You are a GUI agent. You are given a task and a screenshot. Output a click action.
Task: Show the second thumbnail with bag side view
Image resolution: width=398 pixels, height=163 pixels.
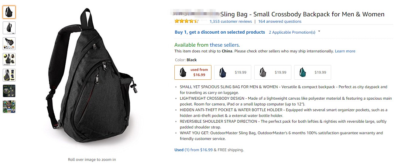(9, 28)
